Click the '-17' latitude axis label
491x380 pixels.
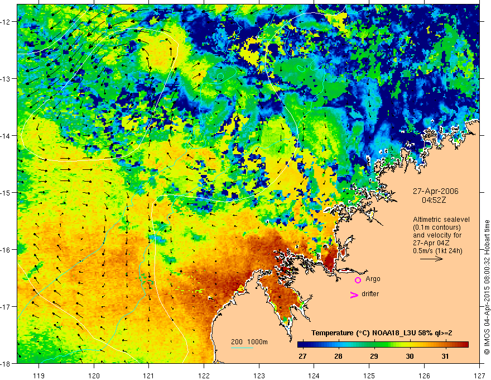tap(6, 306)
